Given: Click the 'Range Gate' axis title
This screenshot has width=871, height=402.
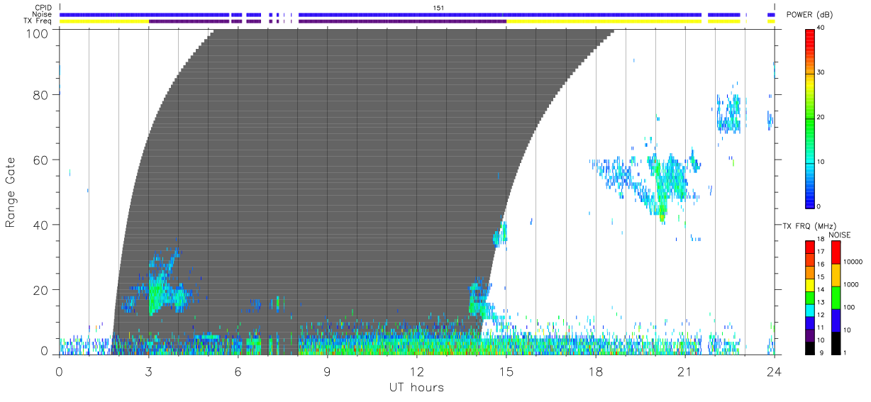Looking at the screenshot, I should coord(11,192).
